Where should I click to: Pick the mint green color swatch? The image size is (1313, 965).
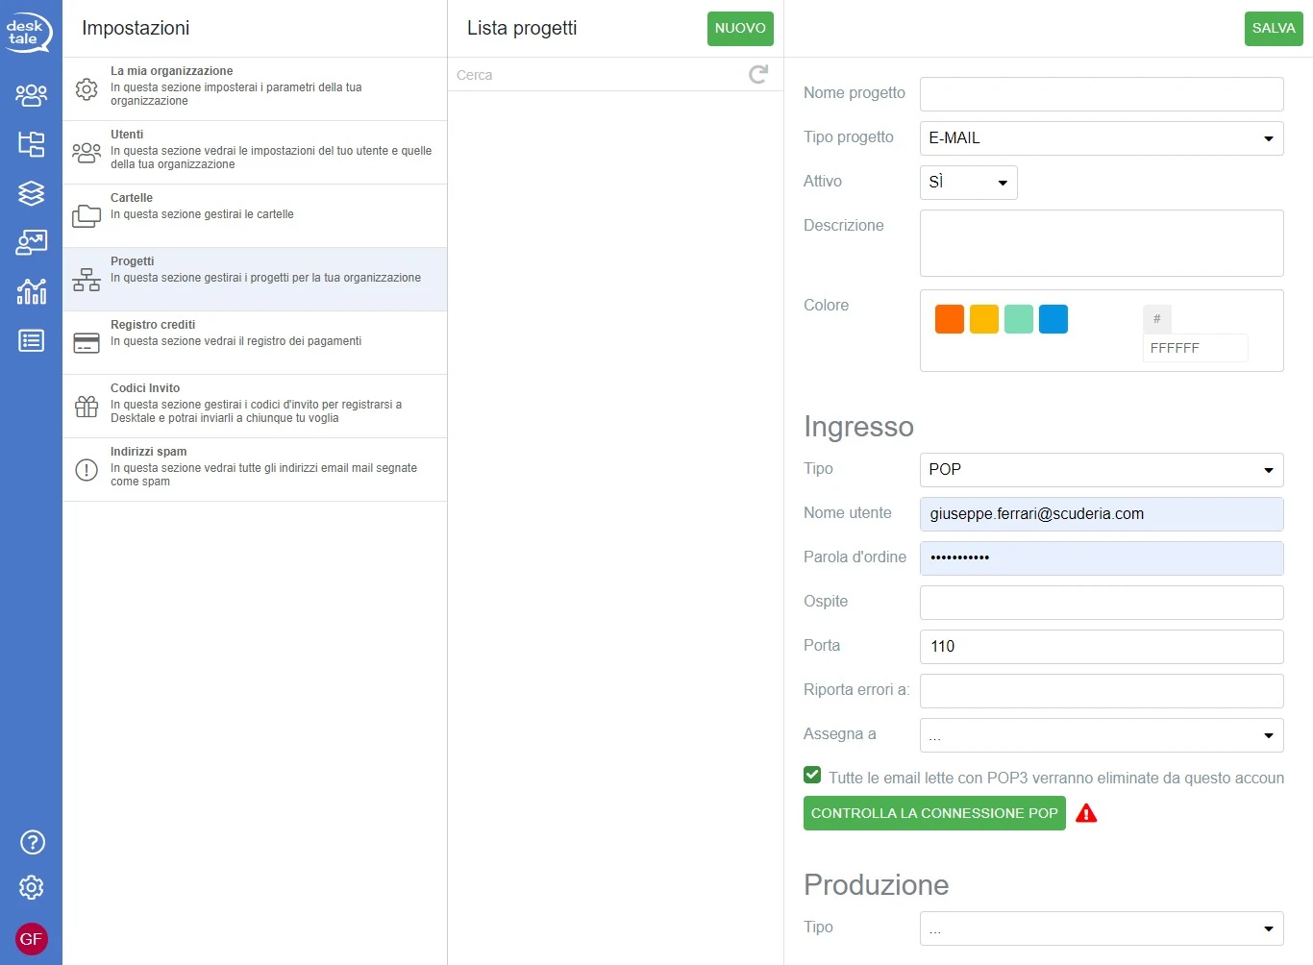1019,319
